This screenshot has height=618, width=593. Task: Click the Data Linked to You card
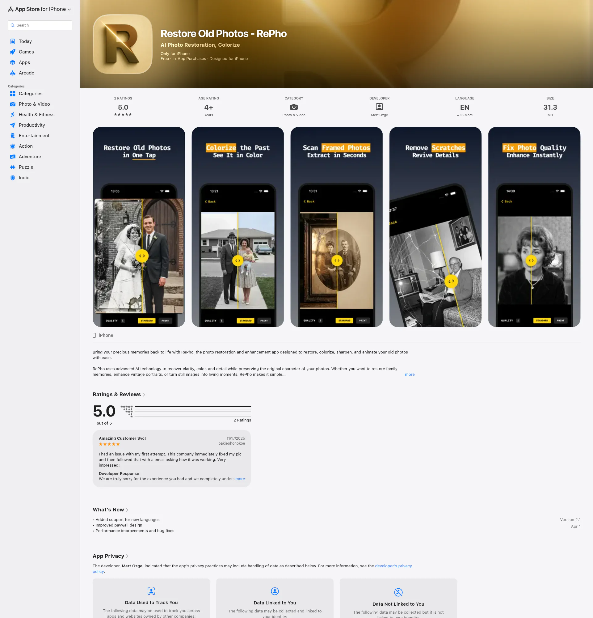[275, 598]
